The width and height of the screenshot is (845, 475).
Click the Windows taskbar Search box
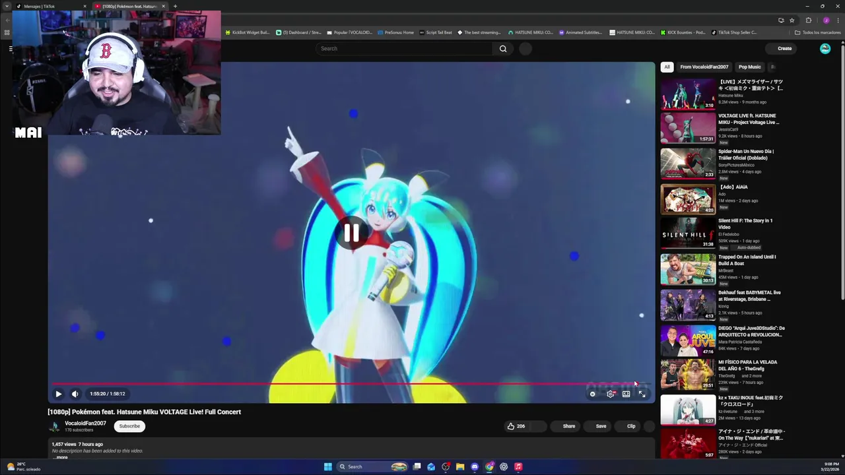coord(372,466)
